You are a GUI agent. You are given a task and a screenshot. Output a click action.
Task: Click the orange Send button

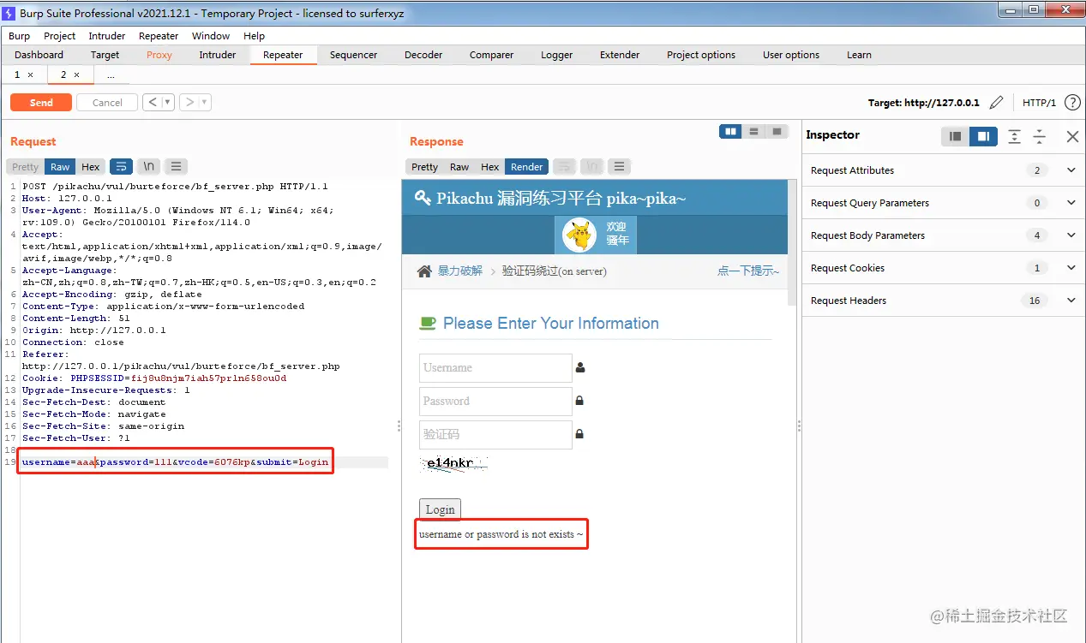[x=41, y=103]
